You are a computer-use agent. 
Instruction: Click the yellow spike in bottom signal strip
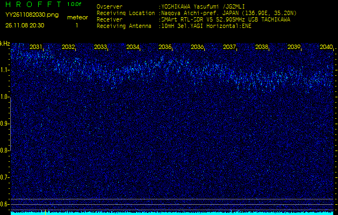point(46,212)
